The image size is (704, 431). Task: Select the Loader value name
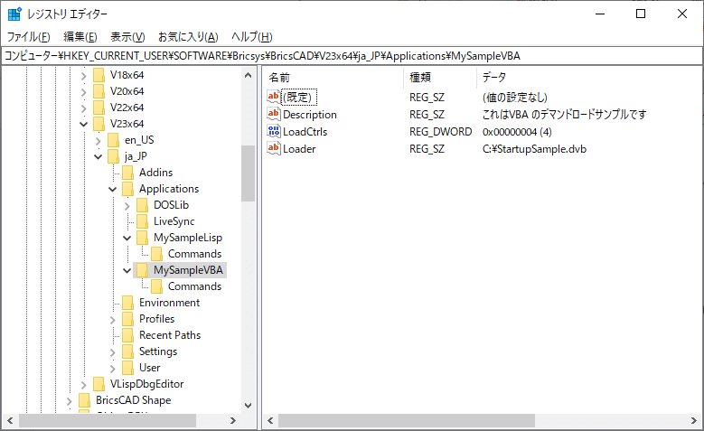coord(299,148)
